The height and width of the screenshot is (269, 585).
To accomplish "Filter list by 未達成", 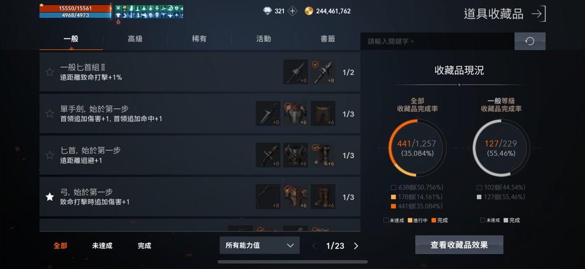I will (102, 246).
